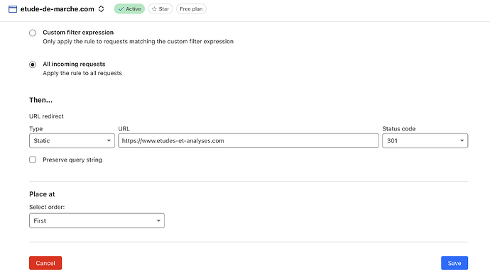Click the 'Place at' section heading

[42, 194]
